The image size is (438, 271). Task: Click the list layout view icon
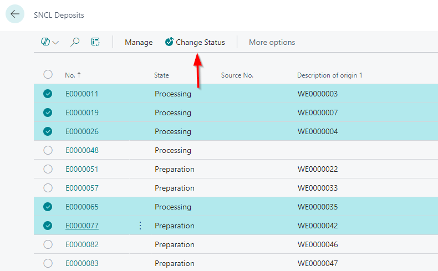click(95, 42)
